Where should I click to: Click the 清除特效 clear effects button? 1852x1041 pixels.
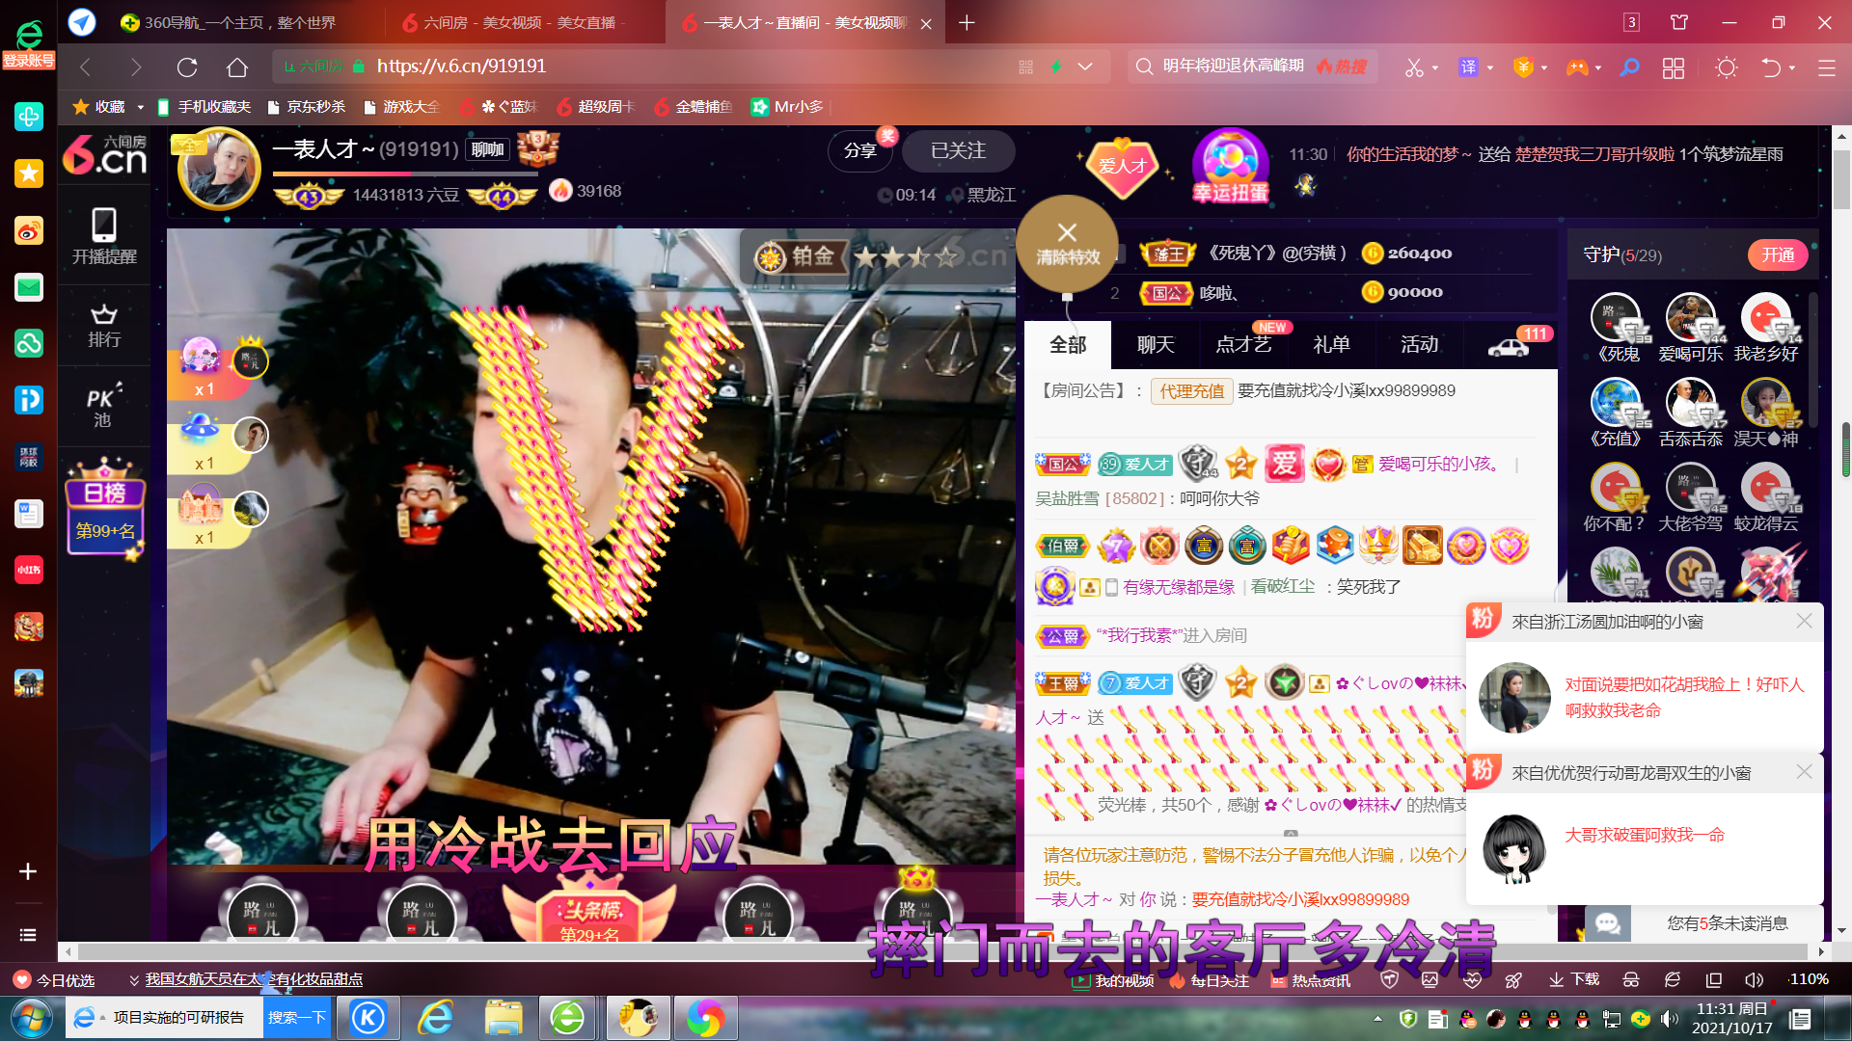pos(1066,243)
